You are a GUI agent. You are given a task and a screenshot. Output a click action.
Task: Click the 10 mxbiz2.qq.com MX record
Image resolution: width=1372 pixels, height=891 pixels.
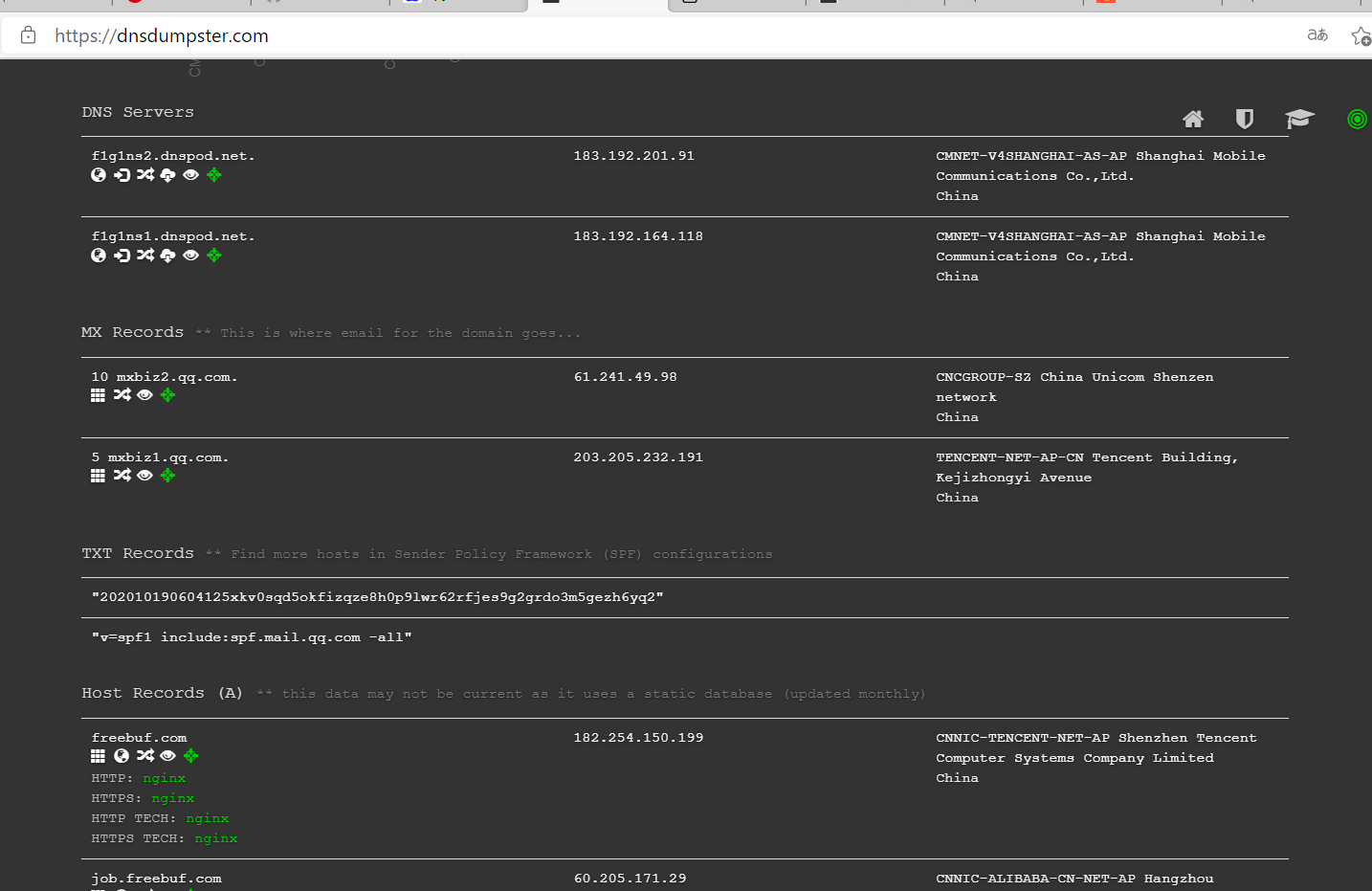[165, 376]
